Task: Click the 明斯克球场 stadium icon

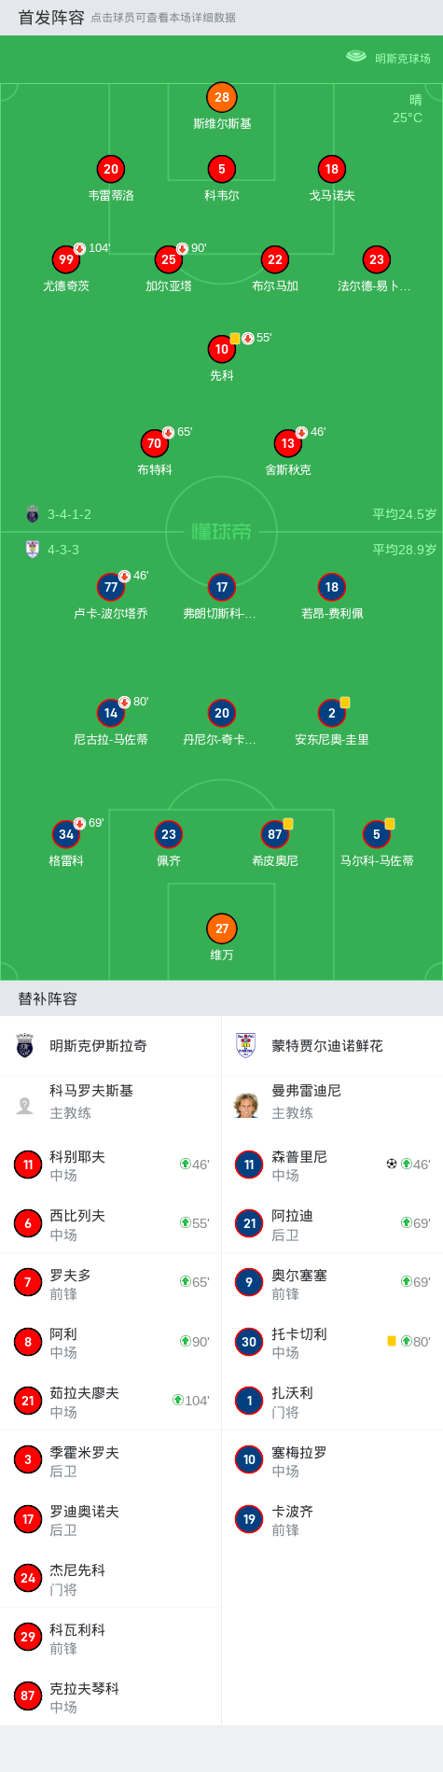Action: click(356, 56)
